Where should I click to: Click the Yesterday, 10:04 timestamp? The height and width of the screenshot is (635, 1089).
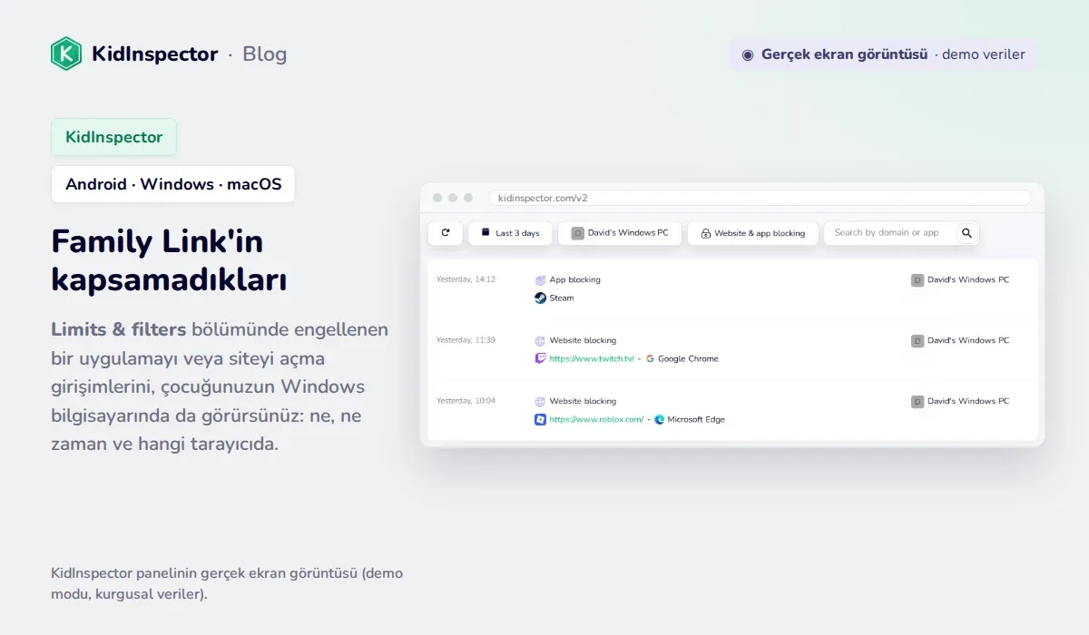(x=466, y=400)
